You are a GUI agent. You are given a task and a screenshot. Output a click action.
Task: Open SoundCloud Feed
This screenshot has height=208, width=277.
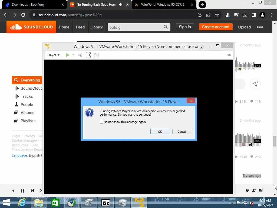click(x=80, y=27)
